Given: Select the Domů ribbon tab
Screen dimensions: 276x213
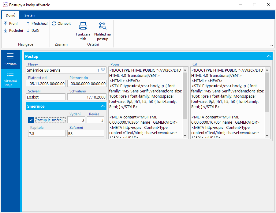Looking at the screenshot, I should pos(10,15).
